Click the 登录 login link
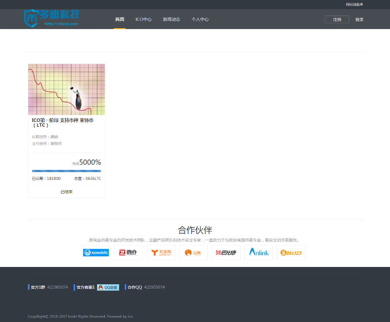390x322 pixels. [x=359, y=20]
